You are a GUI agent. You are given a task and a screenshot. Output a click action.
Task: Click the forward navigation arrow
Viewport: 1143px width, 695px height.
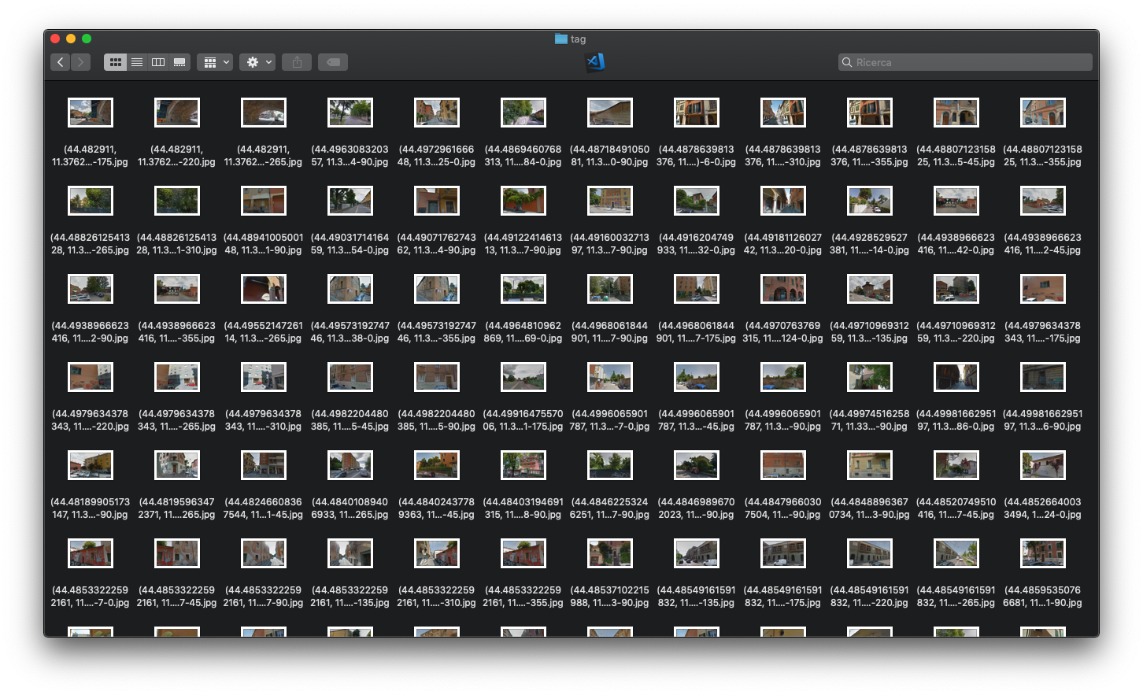click(80, 62)
